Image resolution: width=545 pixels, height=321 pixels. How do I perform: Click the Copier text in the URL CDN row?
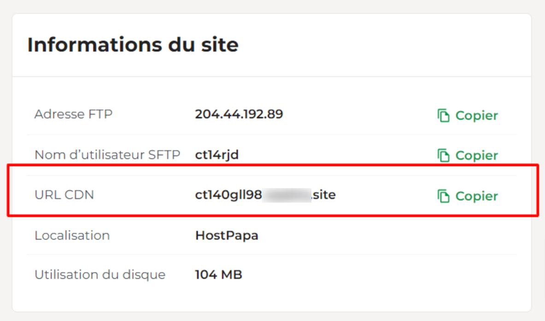[476, 196]
